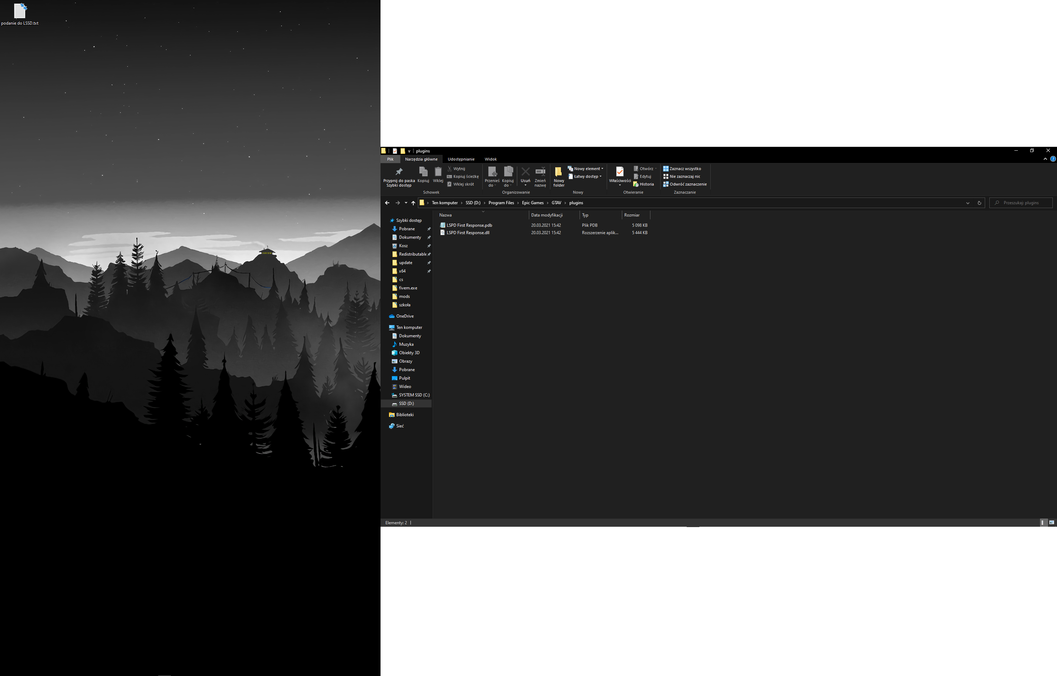1057x676 pixels.
Task: Open Właściwości (properties) checkmark icon
Action: coord(620,171)
